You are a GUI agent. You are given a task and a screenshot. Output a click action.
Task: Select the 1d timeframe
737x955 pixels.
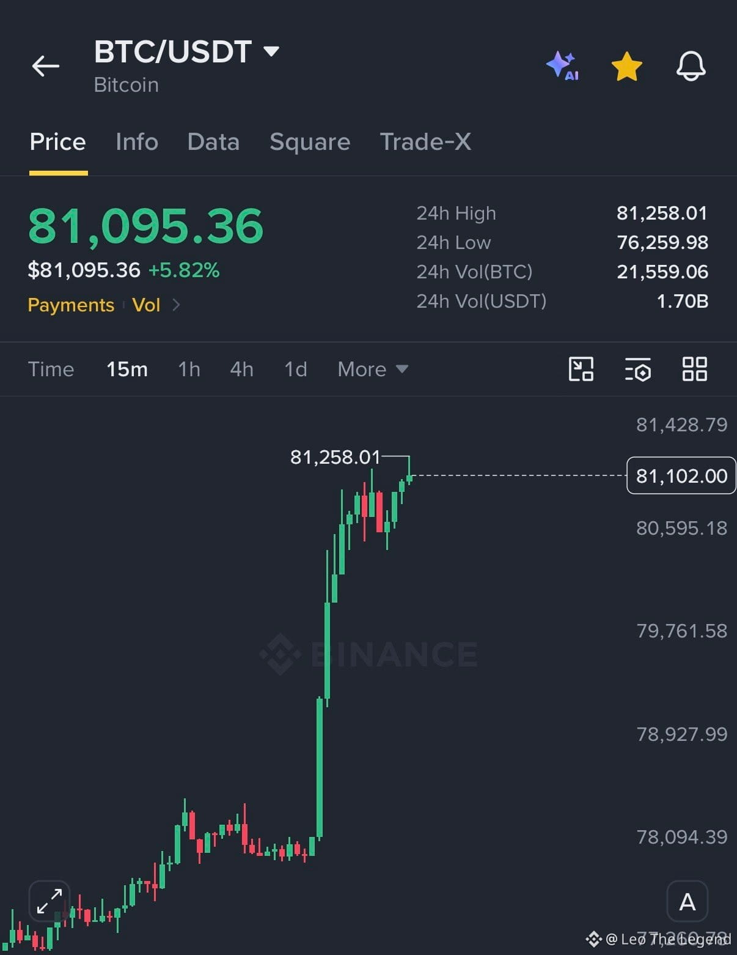[x=296, y=369]
